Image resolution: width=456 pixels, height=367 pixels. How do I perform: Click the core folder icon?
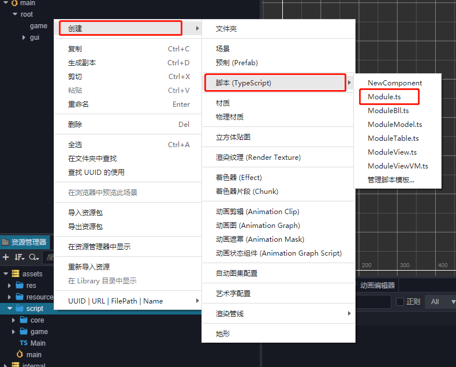click(24, 320)
